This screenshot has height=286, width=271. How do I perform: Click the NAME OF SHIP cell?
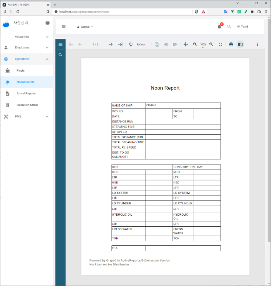(128, 106)
